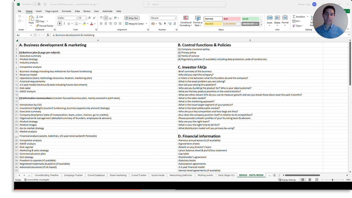Screen dimensions: 352x198
Task: Apply percent style number format
Action: (160, 24)
